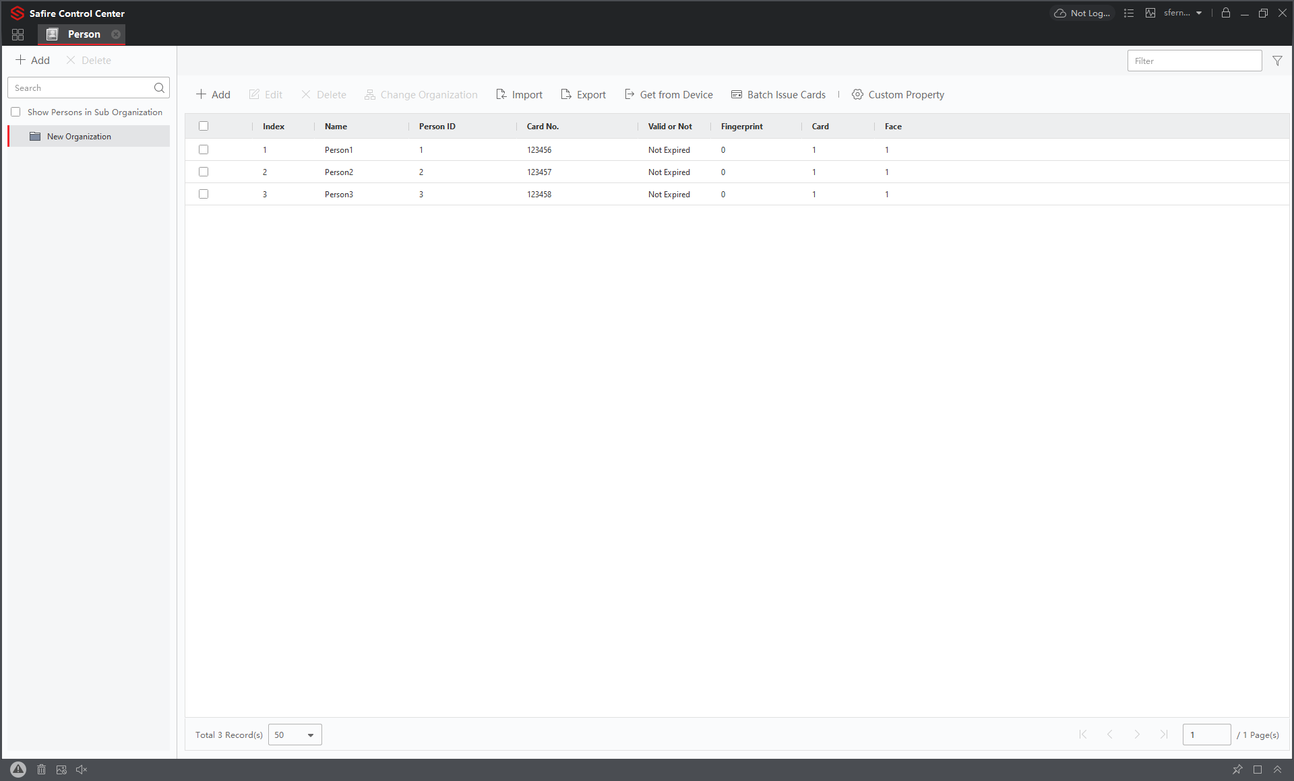Expand the status panel with double chevron
This screenshot has width=1294, height=781.
pos(1277,770)
